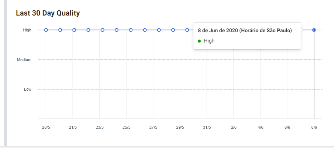The height and width of the screenshot is (148, 334).
Task: Click the third data point from the left
Action: 74,30
